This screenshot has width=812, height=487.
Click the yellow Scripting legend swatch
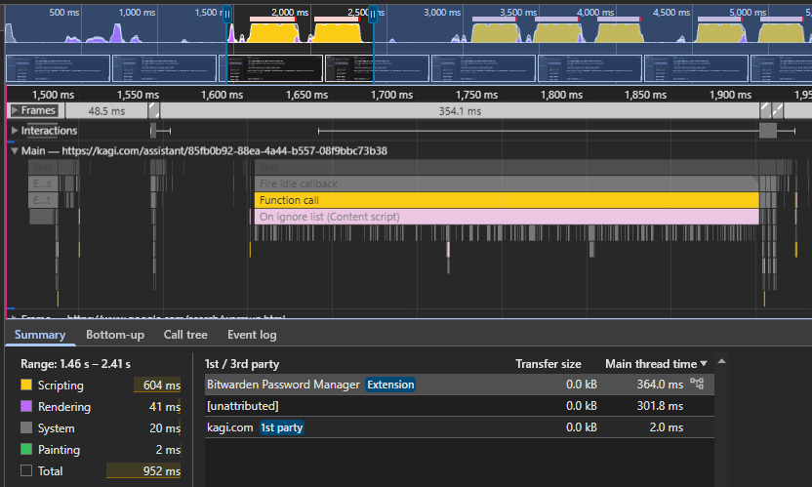point(26,386)
